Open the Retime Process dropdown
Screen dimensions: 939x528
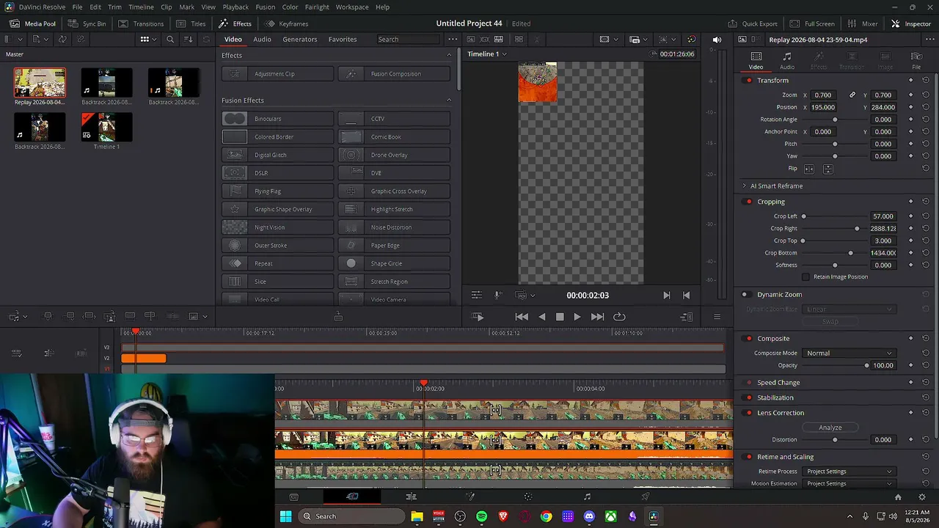(849, 472)
